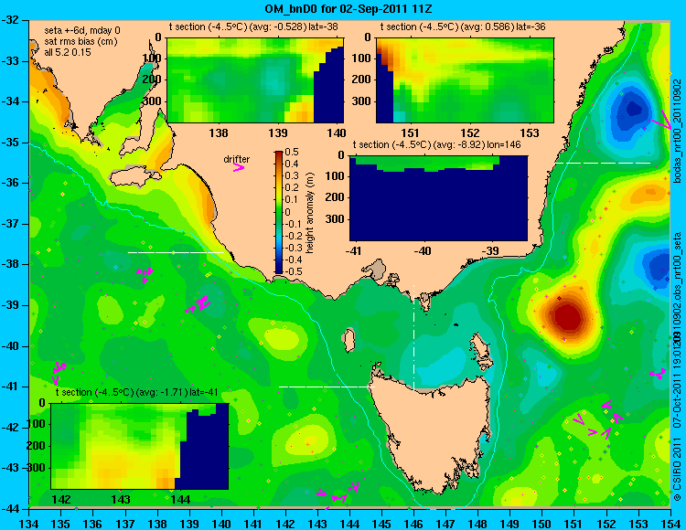Click the 0.5 value on the color bar
This screenshot has width=686, height=530.
pyautogui.click(x=292, y=152)
